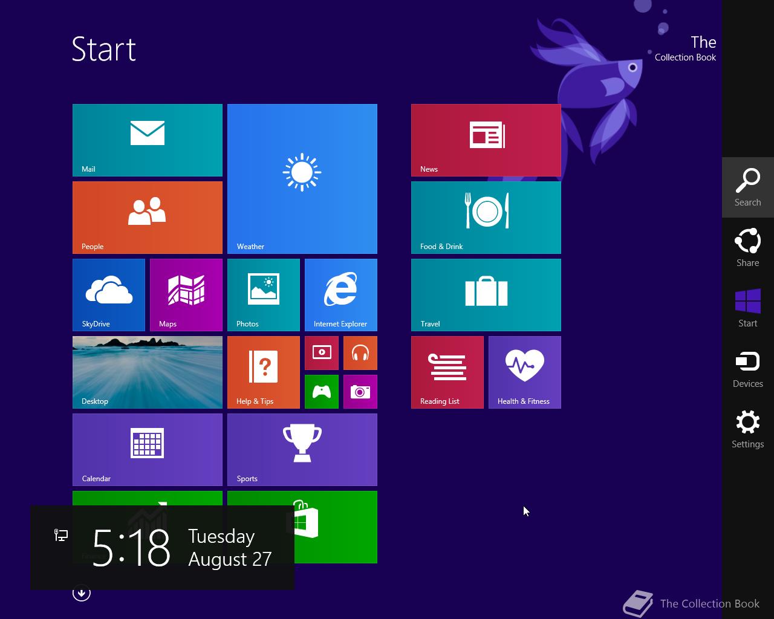
Task: Open the Travel suitcase tile
Action: (486, 295)
